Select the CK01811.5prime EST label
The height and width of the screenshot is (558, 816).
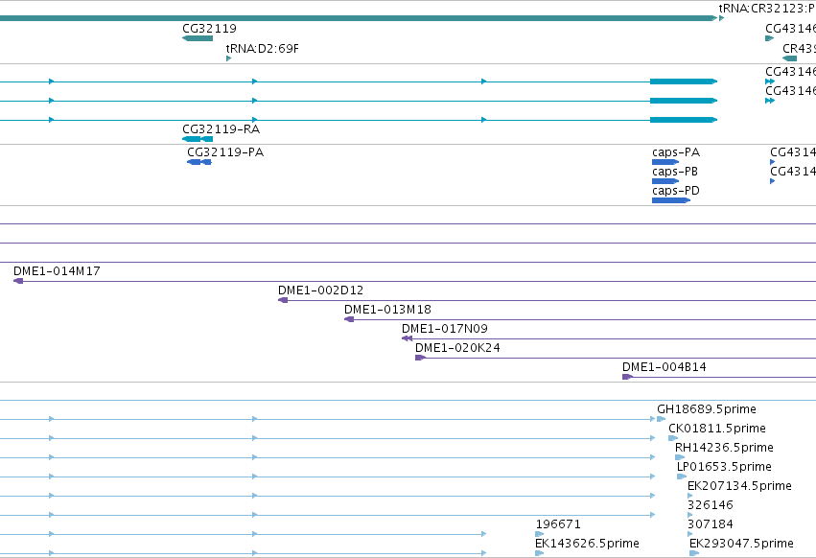coord(716,429)
